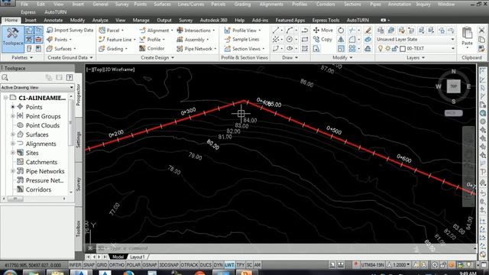The height and width of the screenshot is (275, 489).
Task: Click the Profile View icon
Action: pyautogui.click(x=228, y=31)
